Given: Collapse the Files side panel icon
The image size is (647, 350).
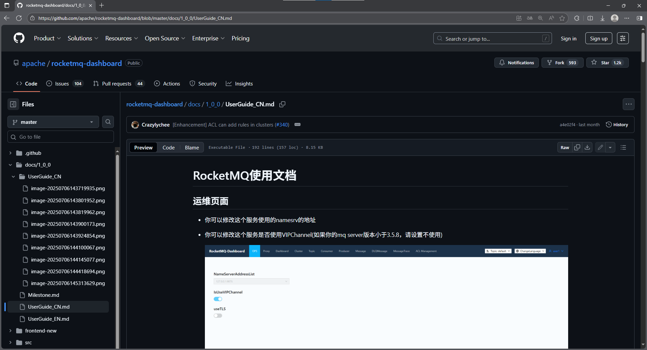Looking at the screenshot, I should click(13, 104).
